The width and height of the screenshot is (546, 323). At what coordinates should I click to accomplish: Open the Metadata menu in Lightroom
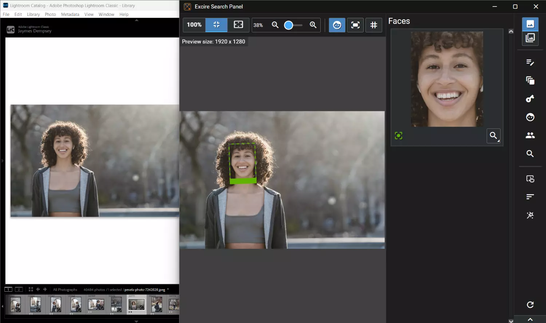(70, 15)
